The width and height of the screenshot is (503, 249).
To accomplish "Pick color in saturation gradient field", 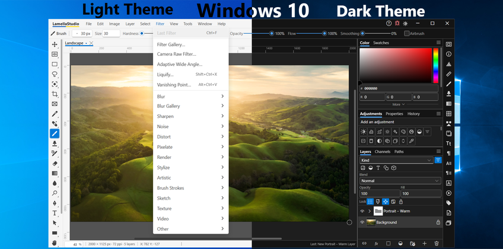I will pyautogui.click(x=396, y=66).
